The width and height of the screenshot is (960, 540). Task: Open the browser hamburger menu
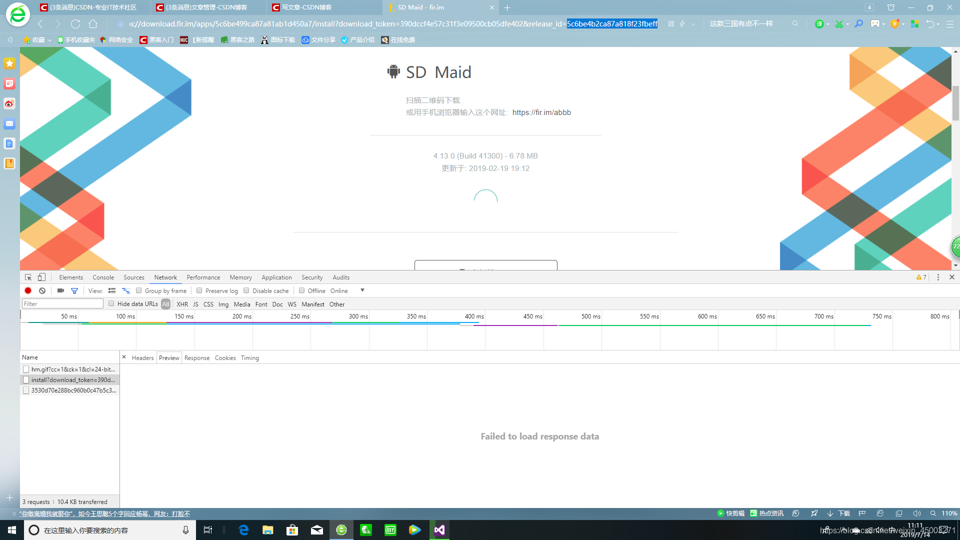(950, 24)
